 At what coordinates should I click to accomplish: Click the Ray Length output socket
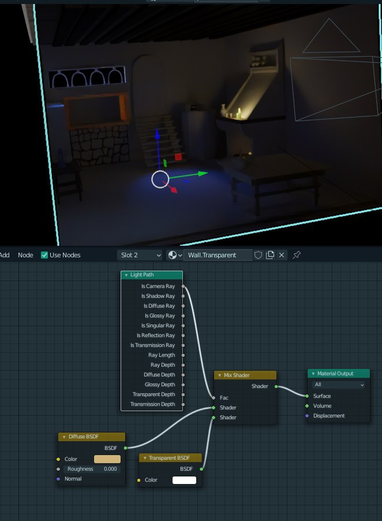tap(183, 355)
